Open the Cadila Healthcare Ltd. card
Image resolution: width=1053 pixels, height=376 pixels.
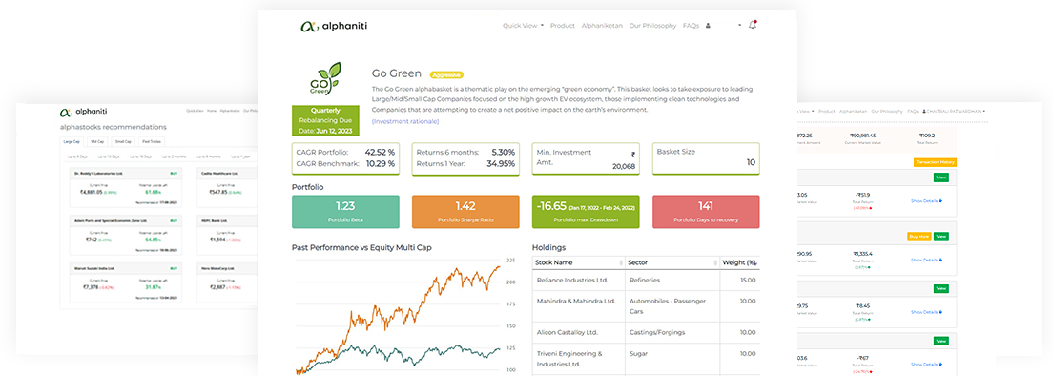[228, 187]
